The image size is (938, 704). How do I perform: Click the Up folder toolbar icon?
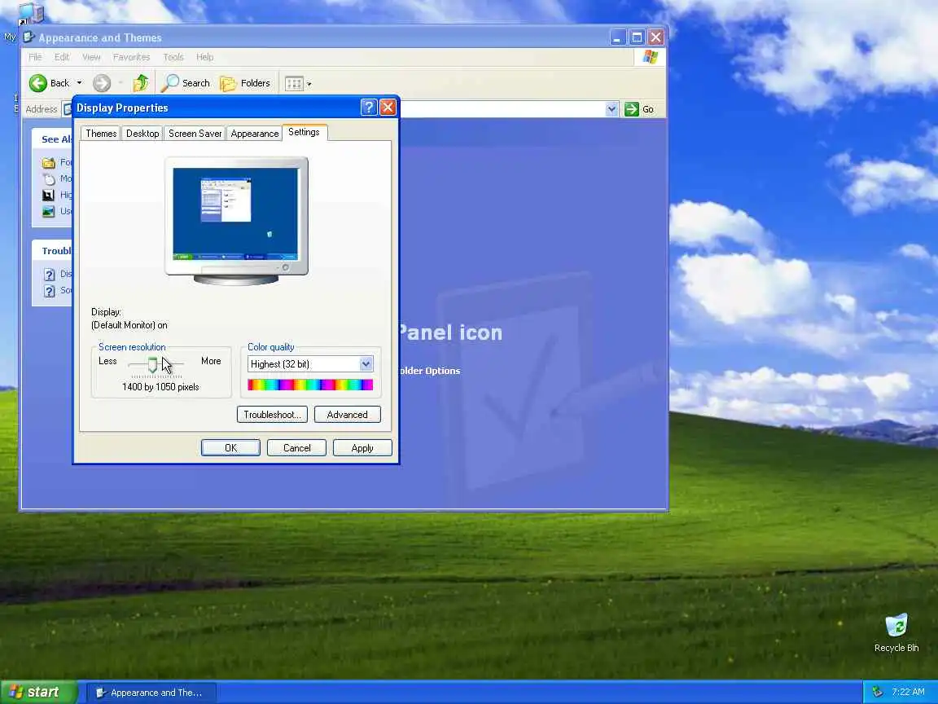point(141,83)
